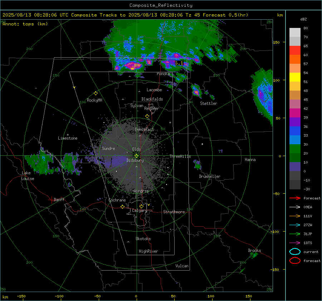The width and height of the screenshot is (322, 301).
Task: Click the ThreeHills label
Action: point(180,156)
